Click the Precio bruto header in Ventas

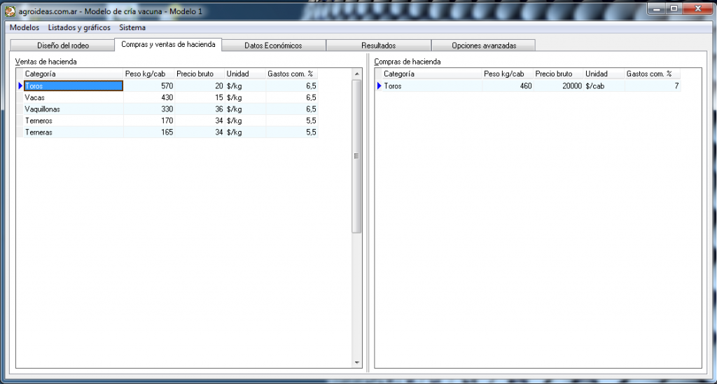coord(200,74)
